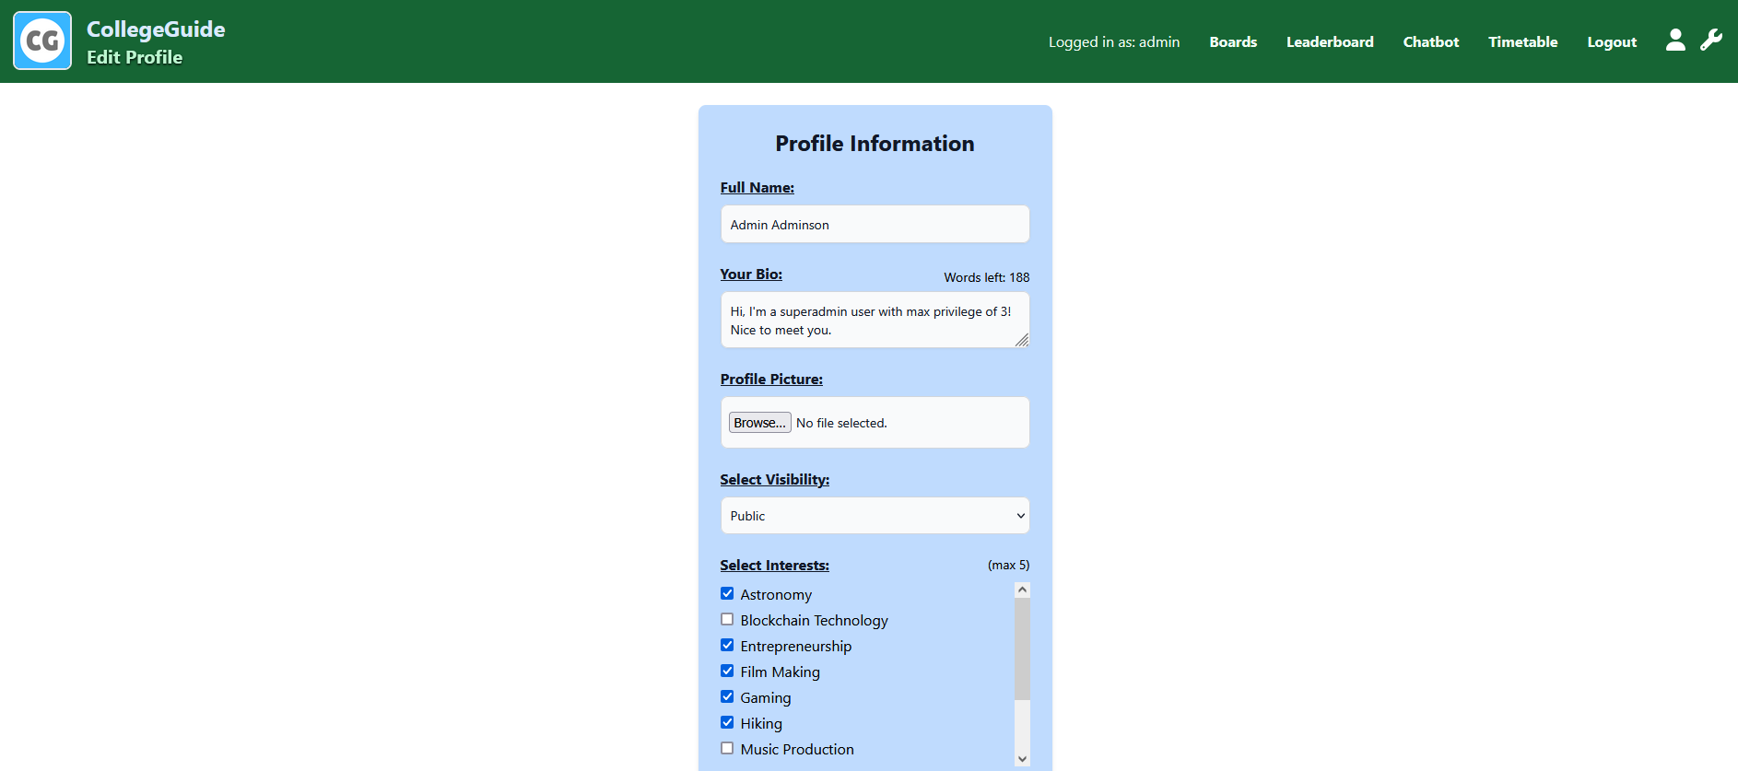Click inside the Your Bio text area
The width and height of the screenshot is (1738, 771).
(x=875, y=320)
